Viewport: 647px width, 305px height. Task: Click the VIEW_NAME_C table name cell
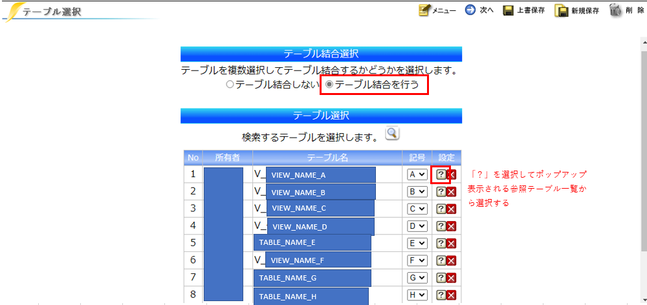327,209
